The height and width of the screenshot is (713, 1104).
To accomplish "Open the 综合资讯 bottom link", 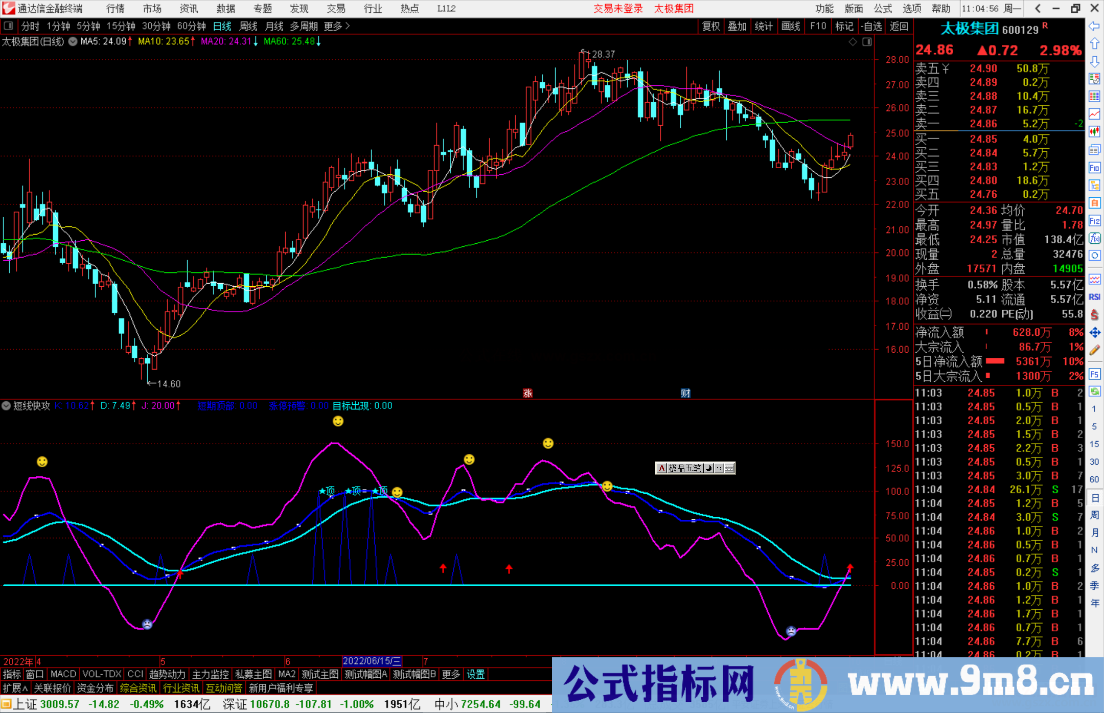I will (138, 688).
